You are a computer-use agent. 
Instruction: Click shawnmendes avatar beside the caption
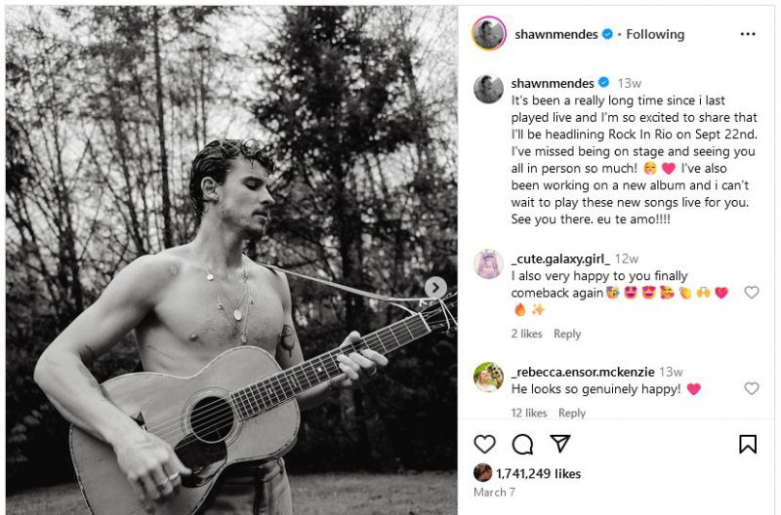[x=488, y=89]
